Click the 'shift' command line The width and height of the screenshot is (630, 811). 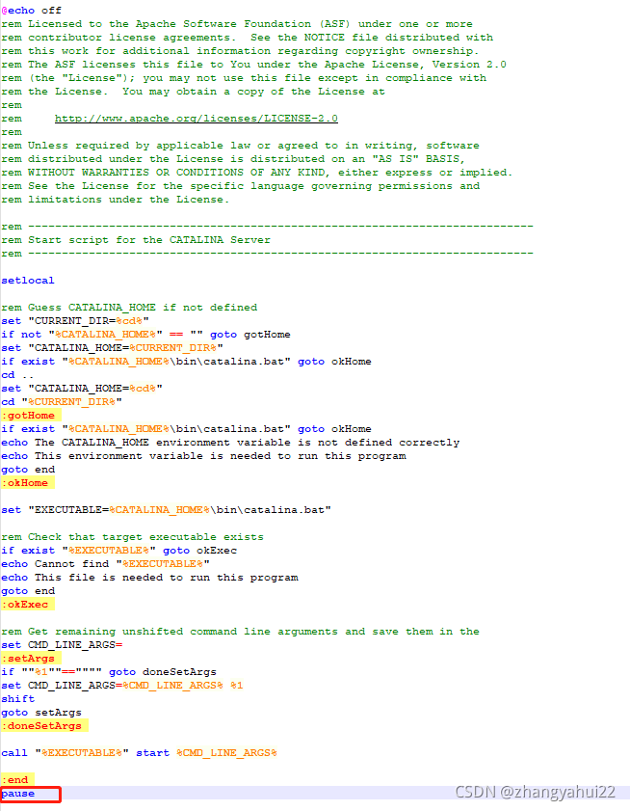pos(18,699)
